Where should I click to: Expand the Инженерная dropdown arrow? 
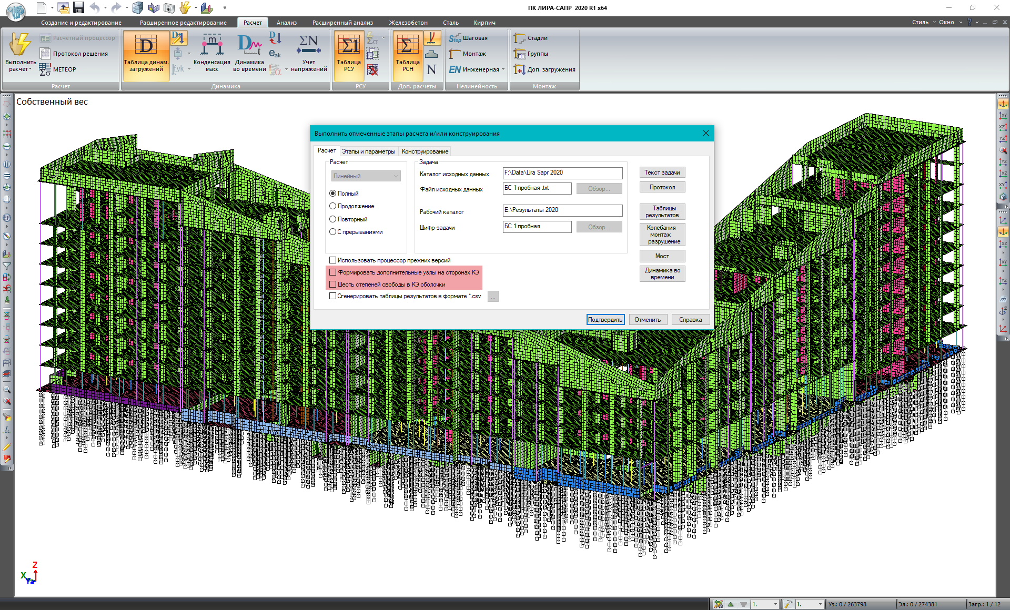[503, 69]
